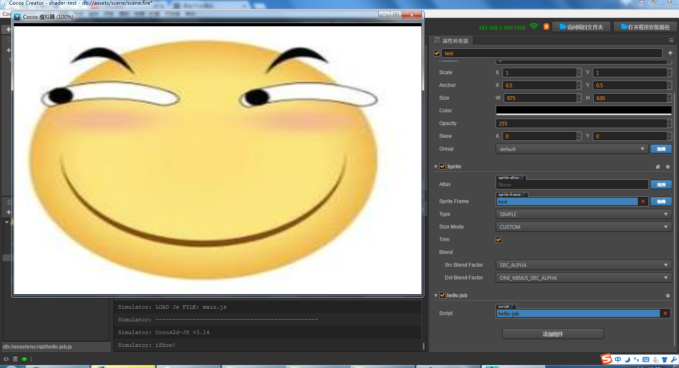Click the Sogou wrench settings icon
Image resolution: width=679 pixels, height=368 pixels.
point(674,360)
